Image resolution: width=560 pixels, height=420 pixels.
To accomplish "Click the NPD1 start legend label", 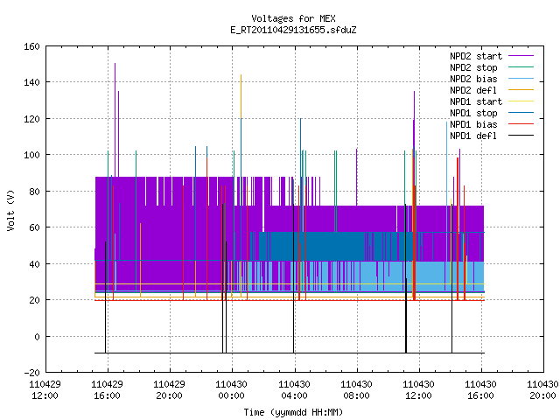I will click(476, 101).
